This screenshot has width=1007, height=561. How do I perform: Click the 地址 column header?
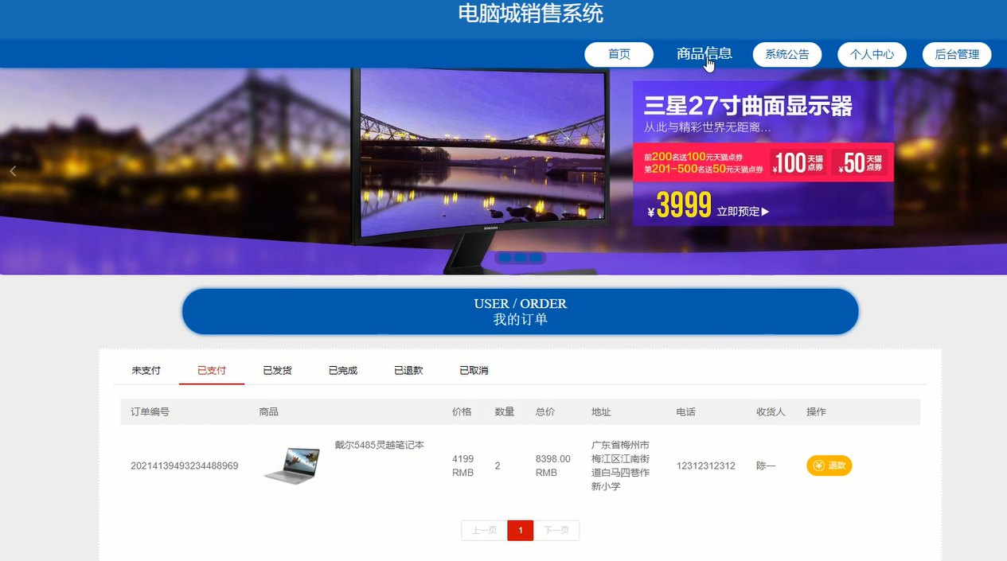[601, 411]
